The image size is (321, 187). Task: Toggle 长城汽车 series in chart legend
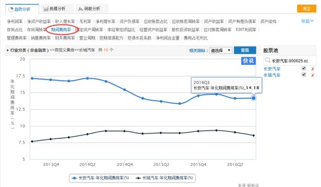164,178
